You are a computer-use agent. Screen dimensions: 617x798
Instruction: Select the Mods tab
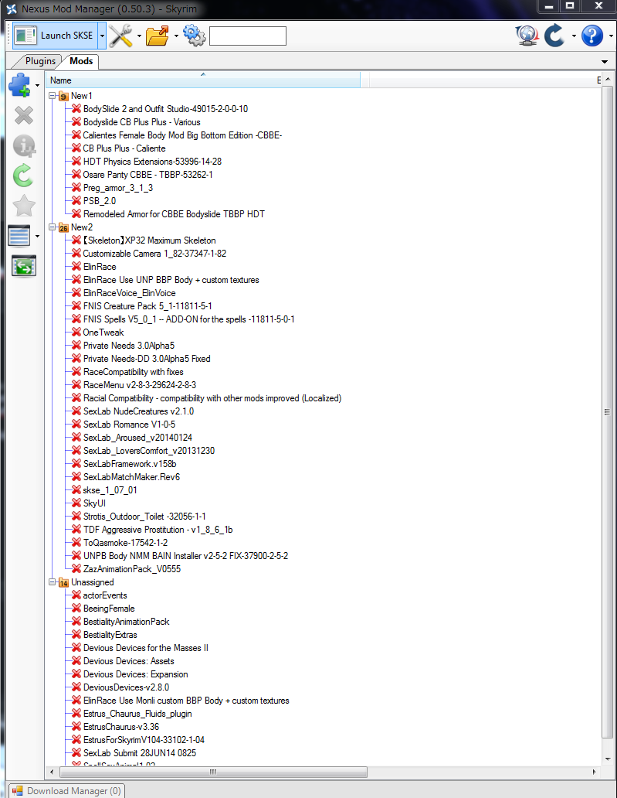[x=81, y=61]
